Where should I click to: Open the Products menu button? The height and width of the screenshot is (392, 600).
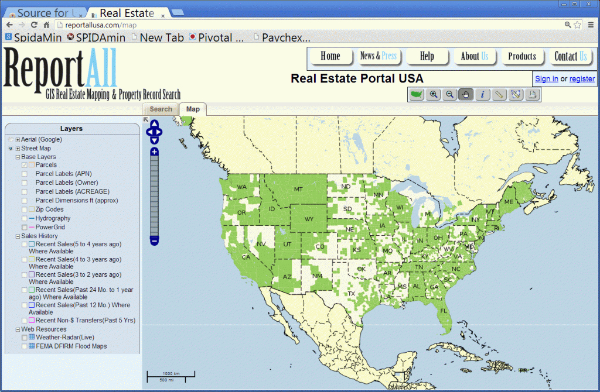click(521, 57)
